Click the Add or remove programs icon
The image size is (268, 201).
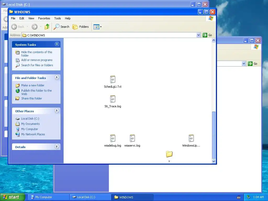18,60
